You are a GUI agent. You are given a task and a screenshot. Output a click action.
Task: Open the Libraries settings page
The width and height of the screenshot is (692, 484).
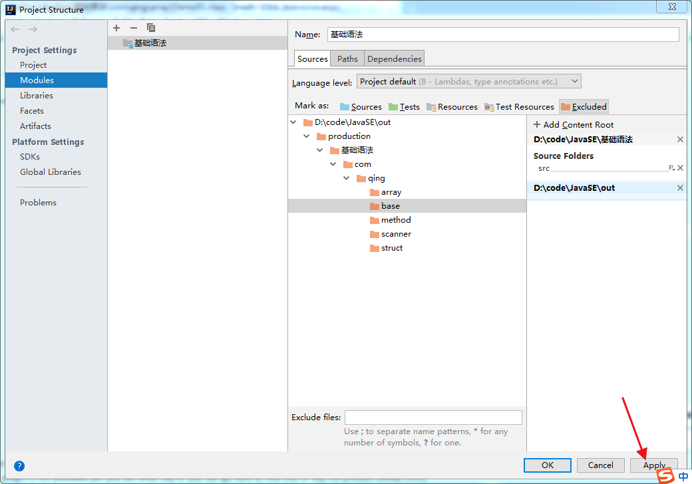tap(36, 95)
